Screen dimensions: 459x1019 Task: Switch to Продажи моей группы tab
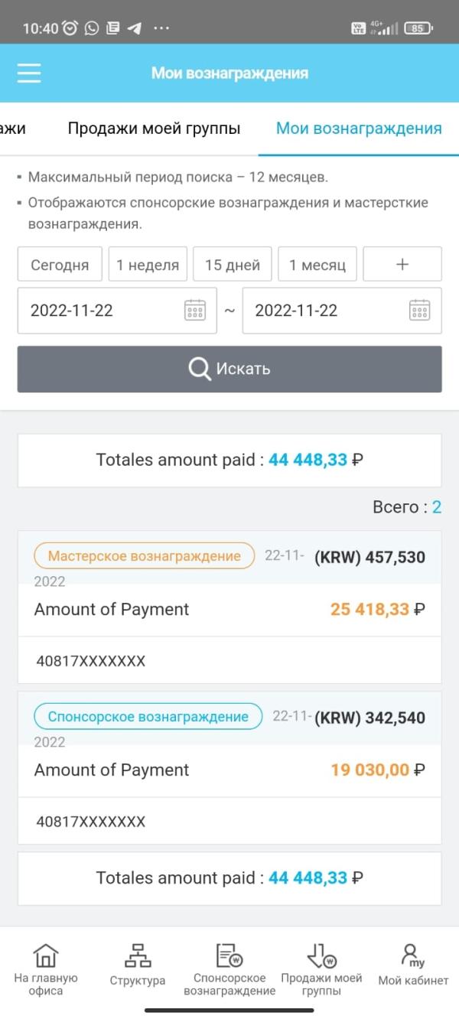[154, 129]
